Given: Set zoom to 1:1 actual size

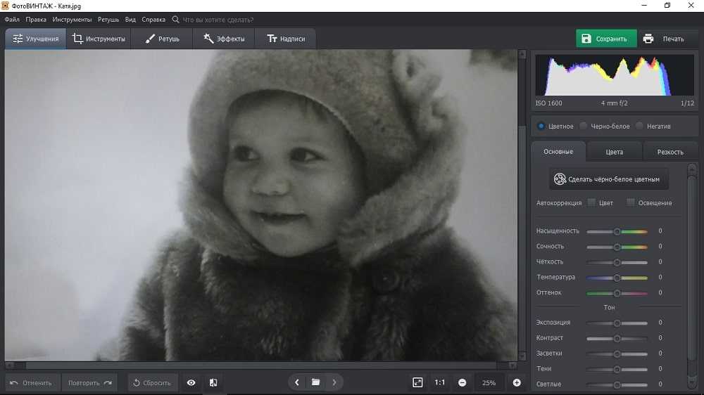Looking at the screenshot, I should 440,382.
